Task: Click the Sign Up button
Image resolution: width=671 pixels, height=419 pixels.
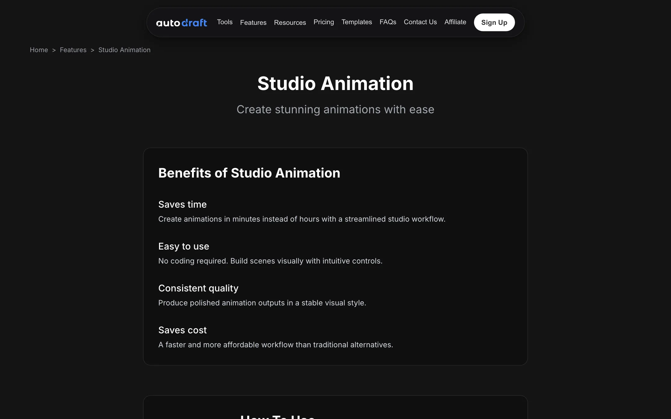Action: coord(494,22)
